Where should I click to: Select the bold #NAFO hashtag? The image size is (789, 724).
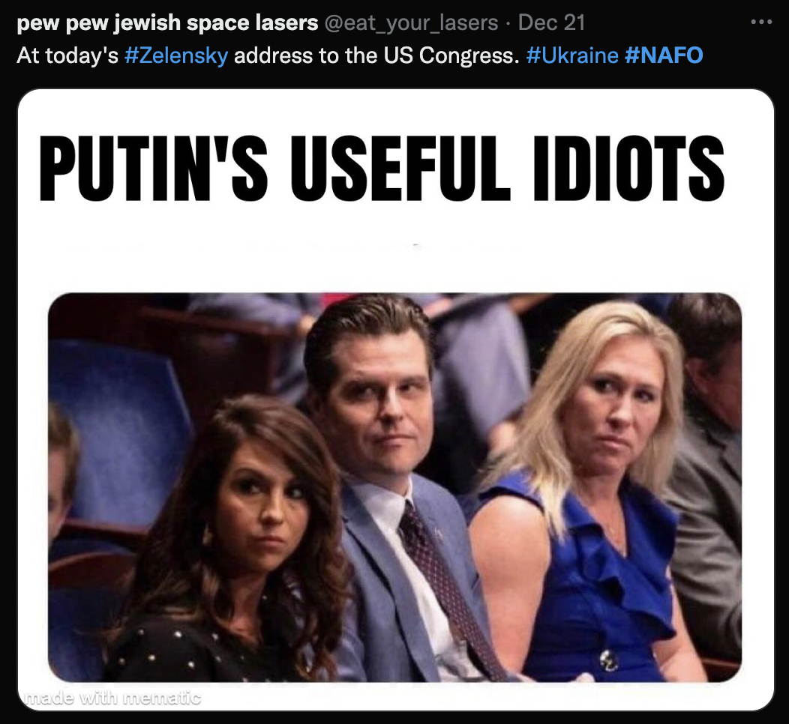click(x=664, y=55)
